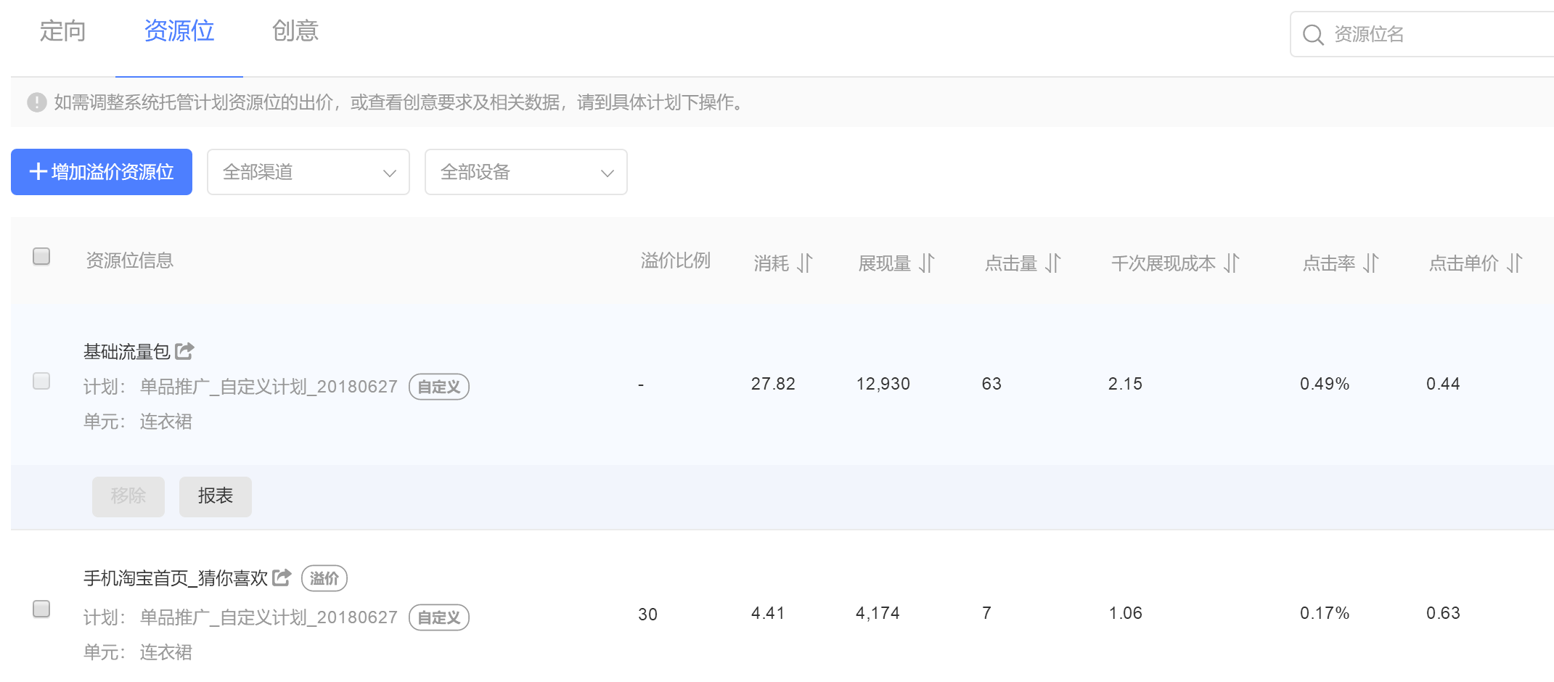Click 千次展现成本 value 1.06
The image size is (1554, 682).
[1125, 613]
